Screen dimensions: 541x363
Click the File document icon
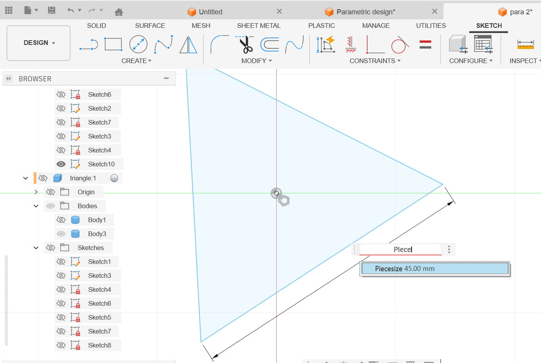[28, 10]
